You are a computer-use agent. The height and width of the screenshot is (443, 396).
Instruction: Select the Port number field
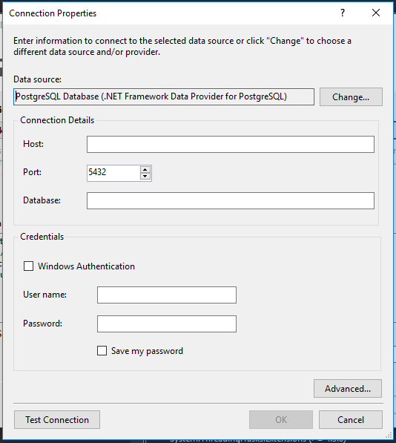[113, 173]
